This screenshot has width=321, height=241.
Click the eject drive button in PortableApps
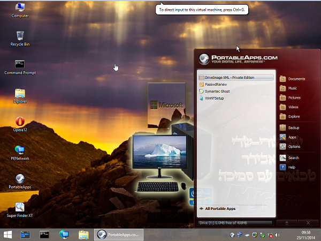click(287, 223)
